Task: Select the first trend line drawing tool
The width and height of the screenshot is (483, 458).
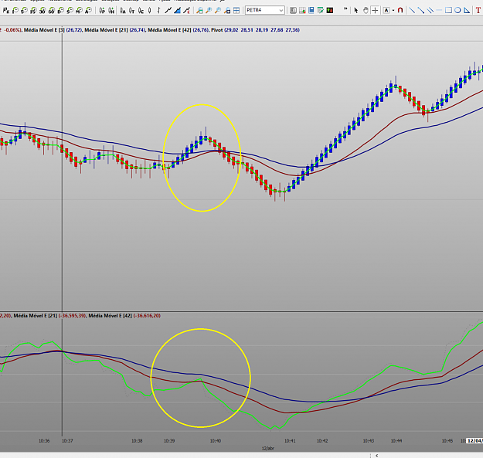Action: [412, 11]
